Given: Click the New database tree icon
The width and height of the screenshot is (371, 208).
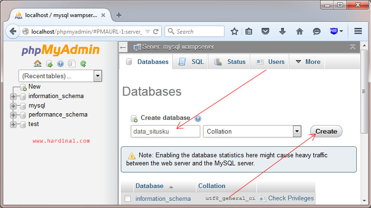Looking at the screenshot, I should (23, 87).
